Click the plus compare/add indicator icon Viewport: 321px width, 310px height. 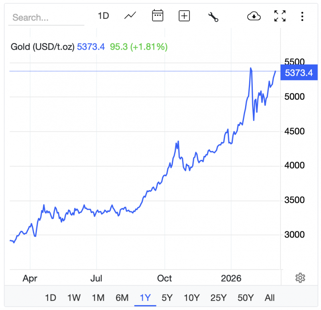pyautogui.click(x=184, y=16)
